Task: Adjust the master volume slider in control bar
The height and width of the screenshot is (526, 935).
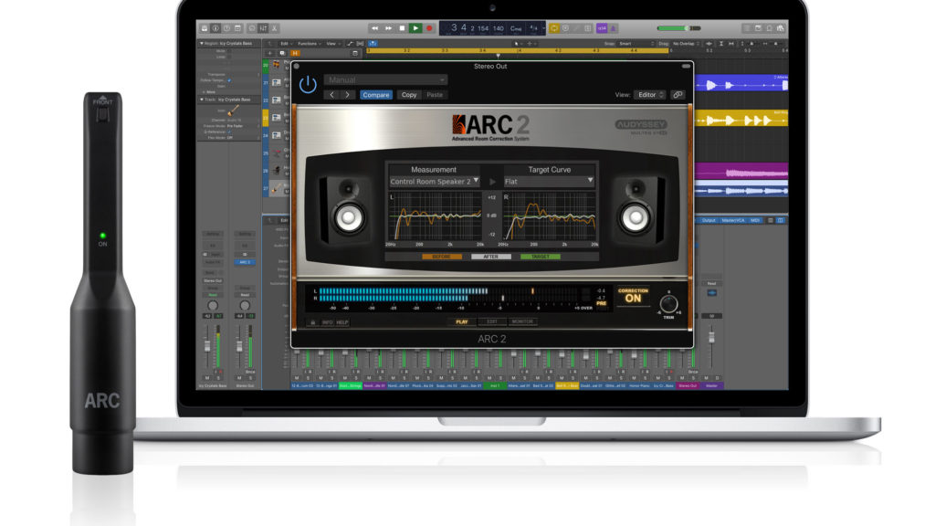Action: [x=678, y=28]
